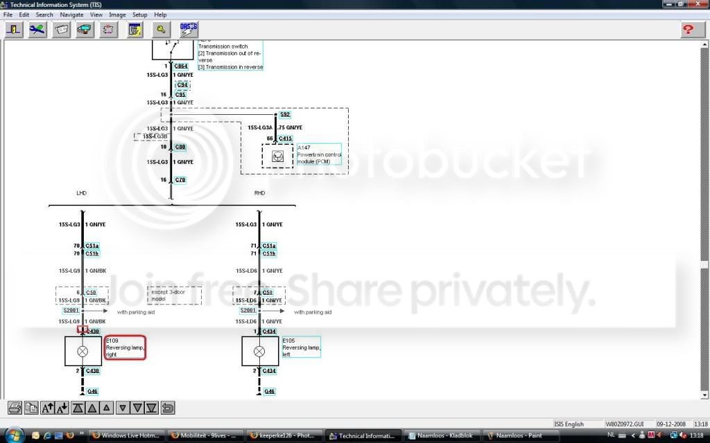Click the small up triangle line-up icon
Image resolution: width=710 pixels, height=443 pixels.
coord(106,408)
